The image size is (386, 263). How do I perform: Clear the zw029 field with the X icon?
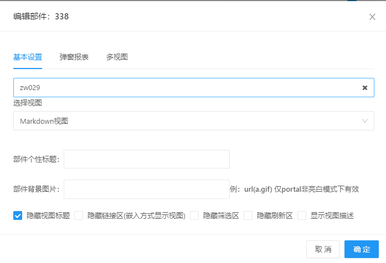[365, 88]
